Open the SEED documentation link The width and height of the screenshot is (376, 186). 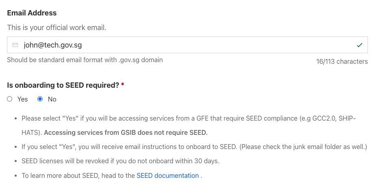coord(167,175)
